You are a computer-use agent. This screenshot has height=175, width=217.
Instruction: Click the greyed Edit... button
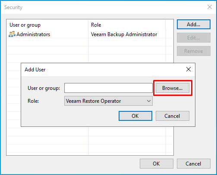(194, 38)
